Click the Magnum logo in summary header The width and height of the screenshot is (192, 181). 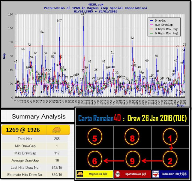point(56,130)
